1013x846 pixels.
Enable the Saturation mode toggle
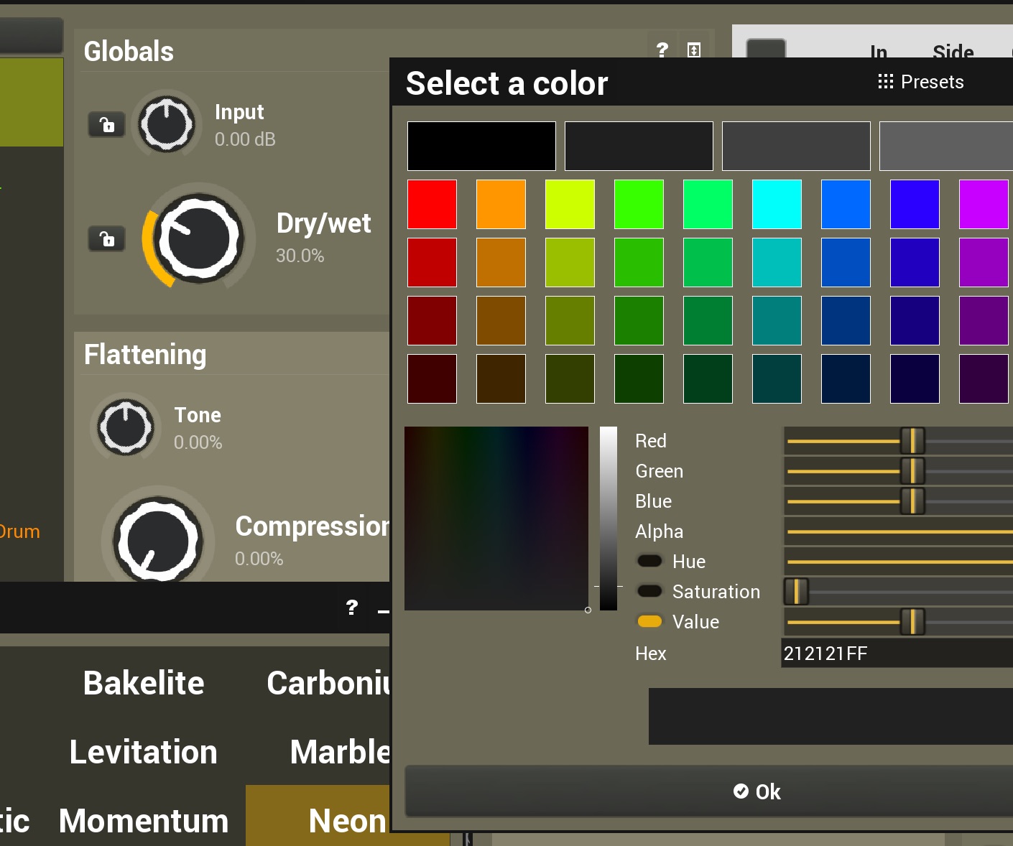tap(649, 591)
